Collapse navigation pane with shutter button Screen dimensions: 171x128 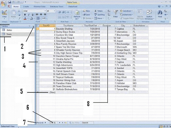pos(33,26)
